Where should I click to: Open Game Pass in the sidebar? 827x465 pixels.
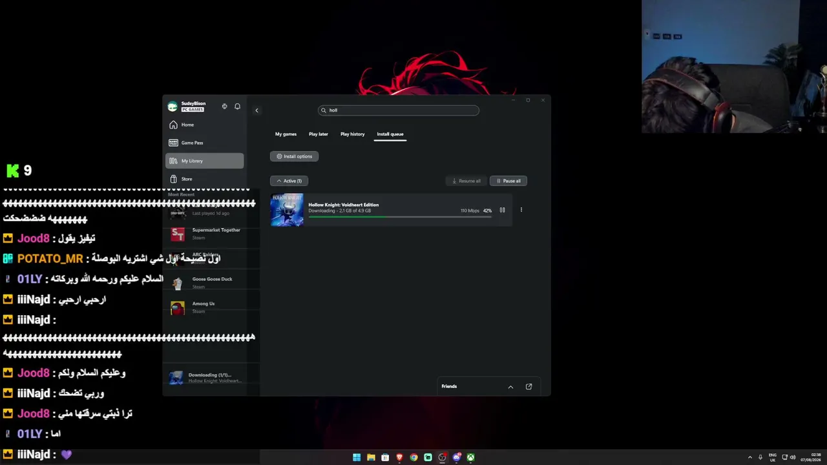click(205, 143)
